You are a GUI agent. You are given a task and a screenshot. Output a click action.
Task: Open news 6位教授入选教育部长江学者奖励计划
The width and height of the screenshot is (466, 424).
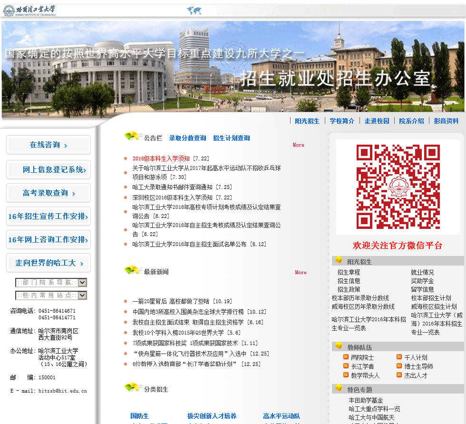tap(184, 364)
